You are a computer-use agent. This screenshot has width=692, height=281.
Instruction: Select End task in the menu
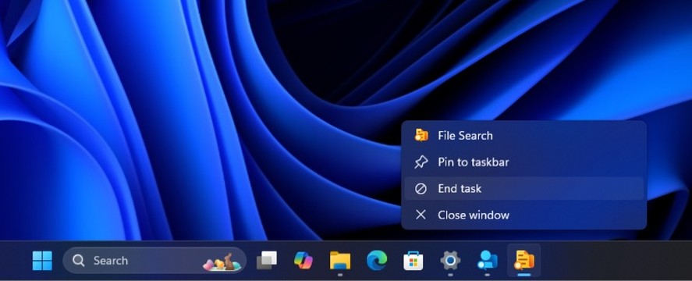click(523, 189)
